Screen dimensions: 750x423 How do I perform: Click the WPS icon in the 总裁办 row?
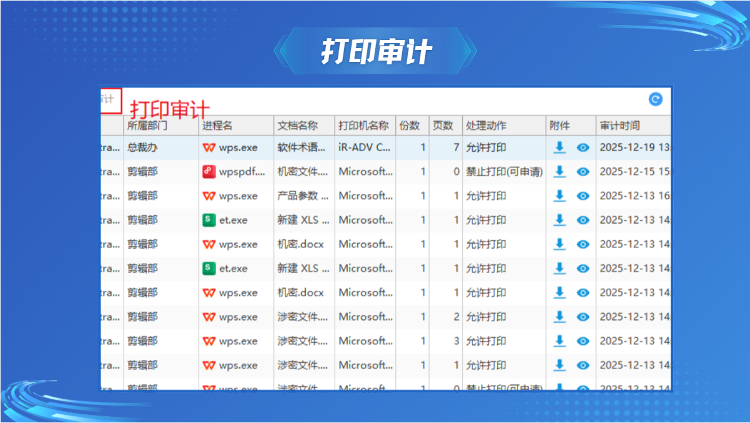(209, 148)
